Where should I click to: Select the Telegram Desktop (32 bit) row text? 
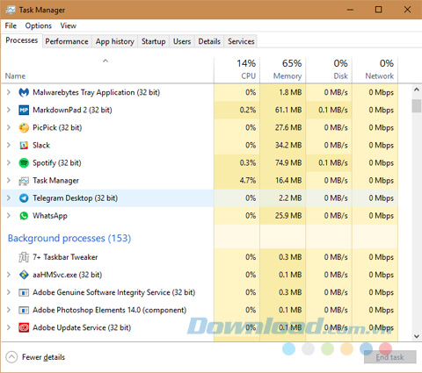[75, 198]
